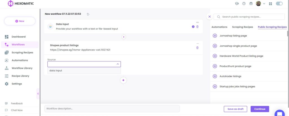Click the Continue button
The height and width of the screenshot is (116, 289).
click(x=260, y=109)
